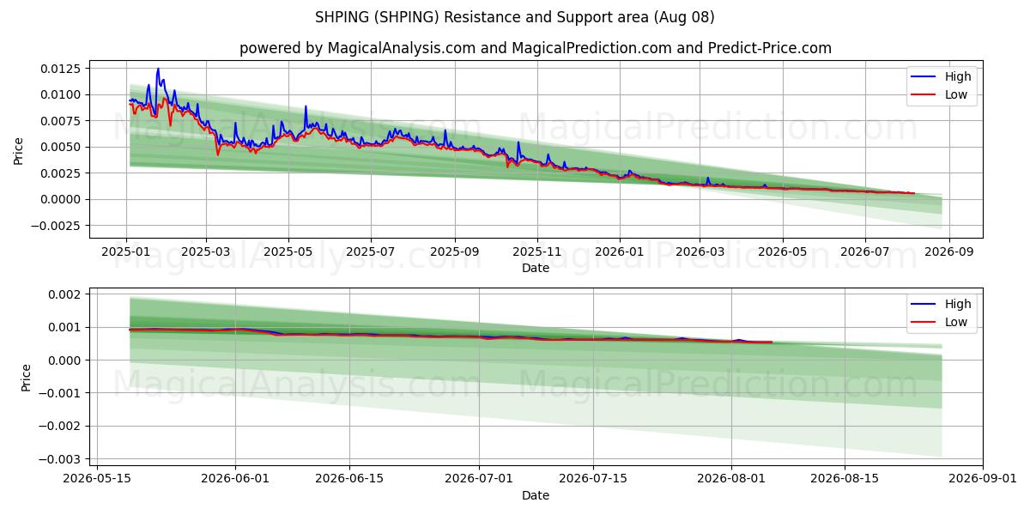The height and width of the screenshot is (515, 1030).
Task: Click the x-axis tick '2026-05-15' in the bottom chart
Action: 96,479
